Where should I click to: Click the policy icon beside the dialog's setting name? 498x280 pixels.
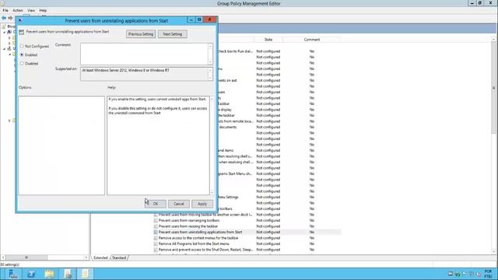[x=22, y=32]
